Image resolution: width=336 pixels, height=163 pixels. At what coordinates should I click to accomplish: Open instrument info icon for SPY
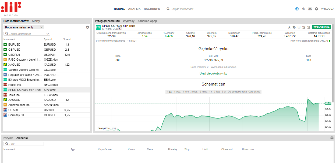[299, 27]
